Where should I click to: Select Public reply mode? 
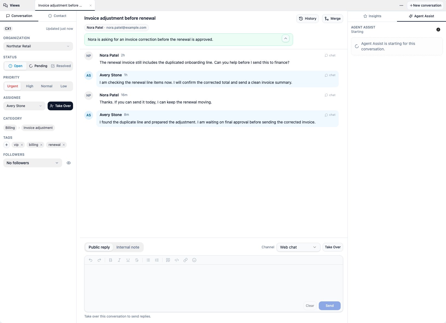pos(99,247)
